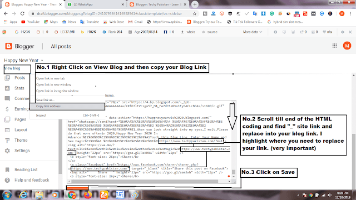356x200 pixels.
Task: Open the media player taskbar icon
Action: 55,195
